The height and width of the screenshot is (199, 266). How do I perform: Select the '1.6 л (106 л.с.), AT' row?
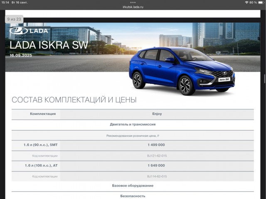point(133,166)
